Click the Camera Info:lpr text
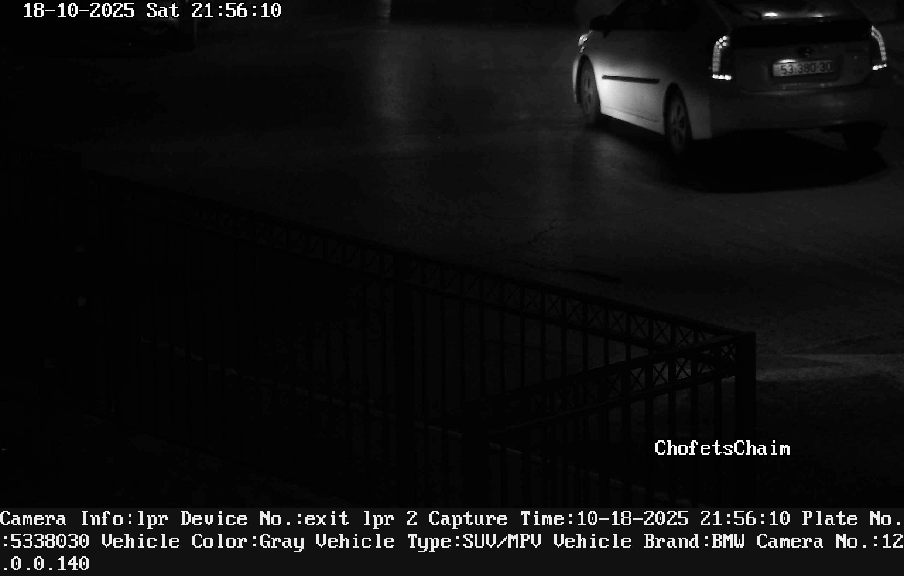The image size is (904, 576). point(84,519)
